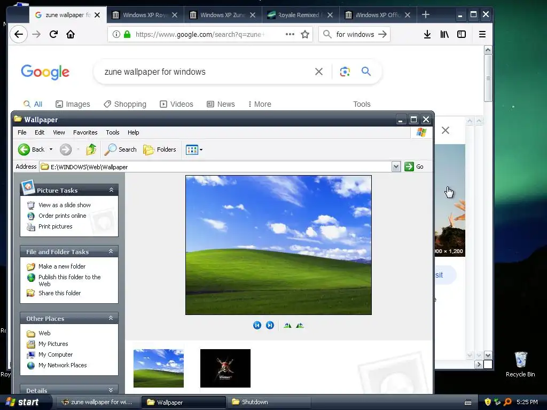Open View menu in Wallpaper window
The width and height of the screenshot is (547, 410).
(x=59, y=132)
